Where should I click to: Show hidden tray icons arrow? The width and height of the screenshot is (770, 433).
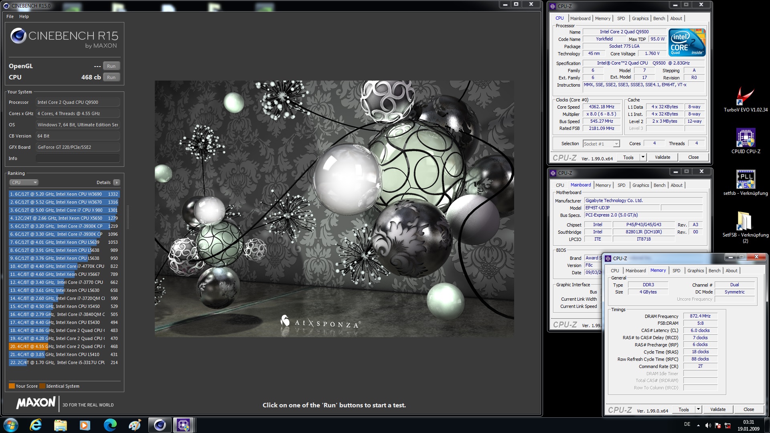point(698,425)
